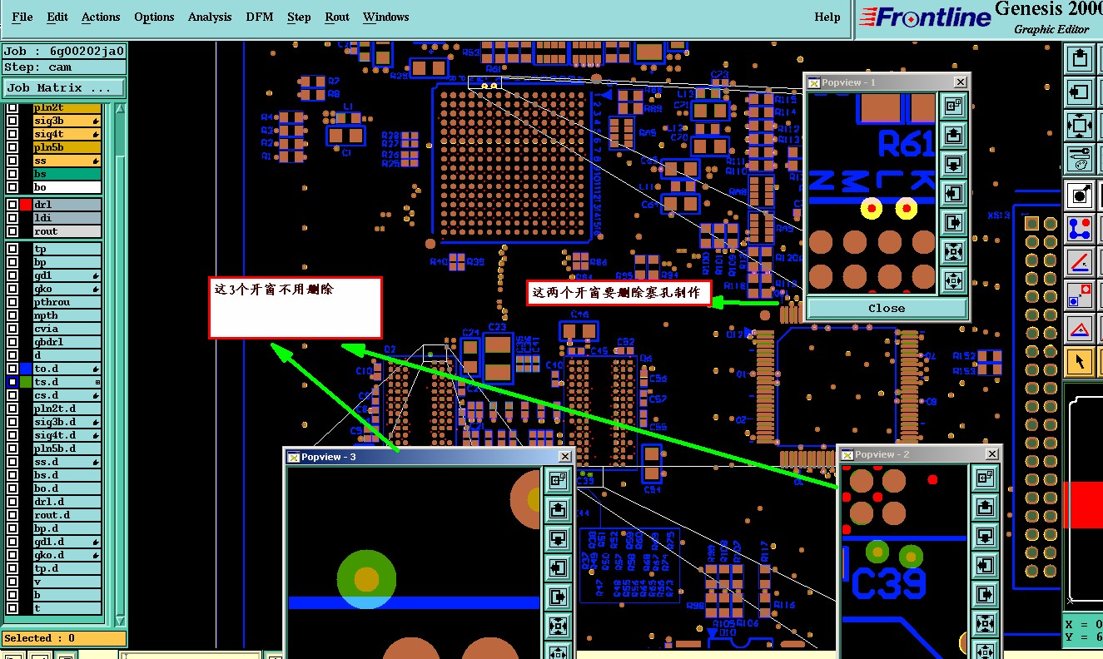Open the Windows menu

(386, 17)
